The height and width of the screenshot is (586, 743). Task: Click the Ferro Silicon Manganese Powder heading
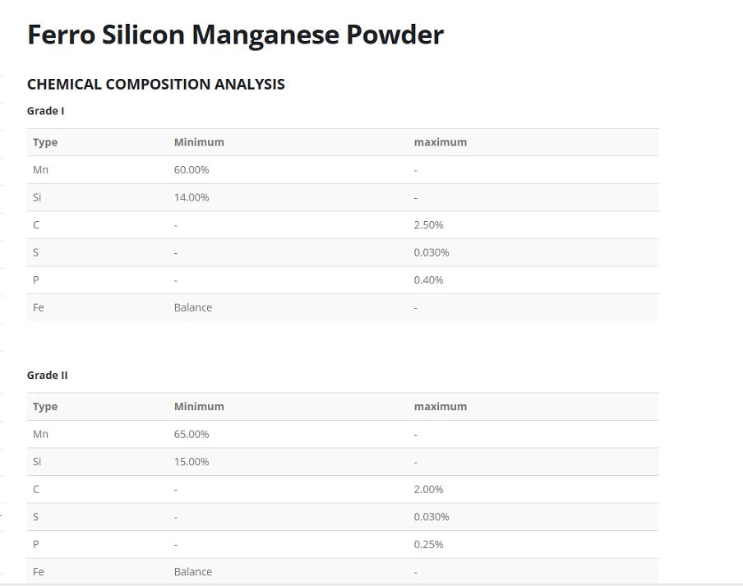pyautogui.click(x=236, y=35)
